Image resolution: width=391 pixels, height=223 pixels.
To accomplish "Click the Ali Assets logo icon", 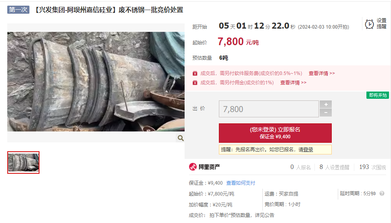I will (193, 167).
